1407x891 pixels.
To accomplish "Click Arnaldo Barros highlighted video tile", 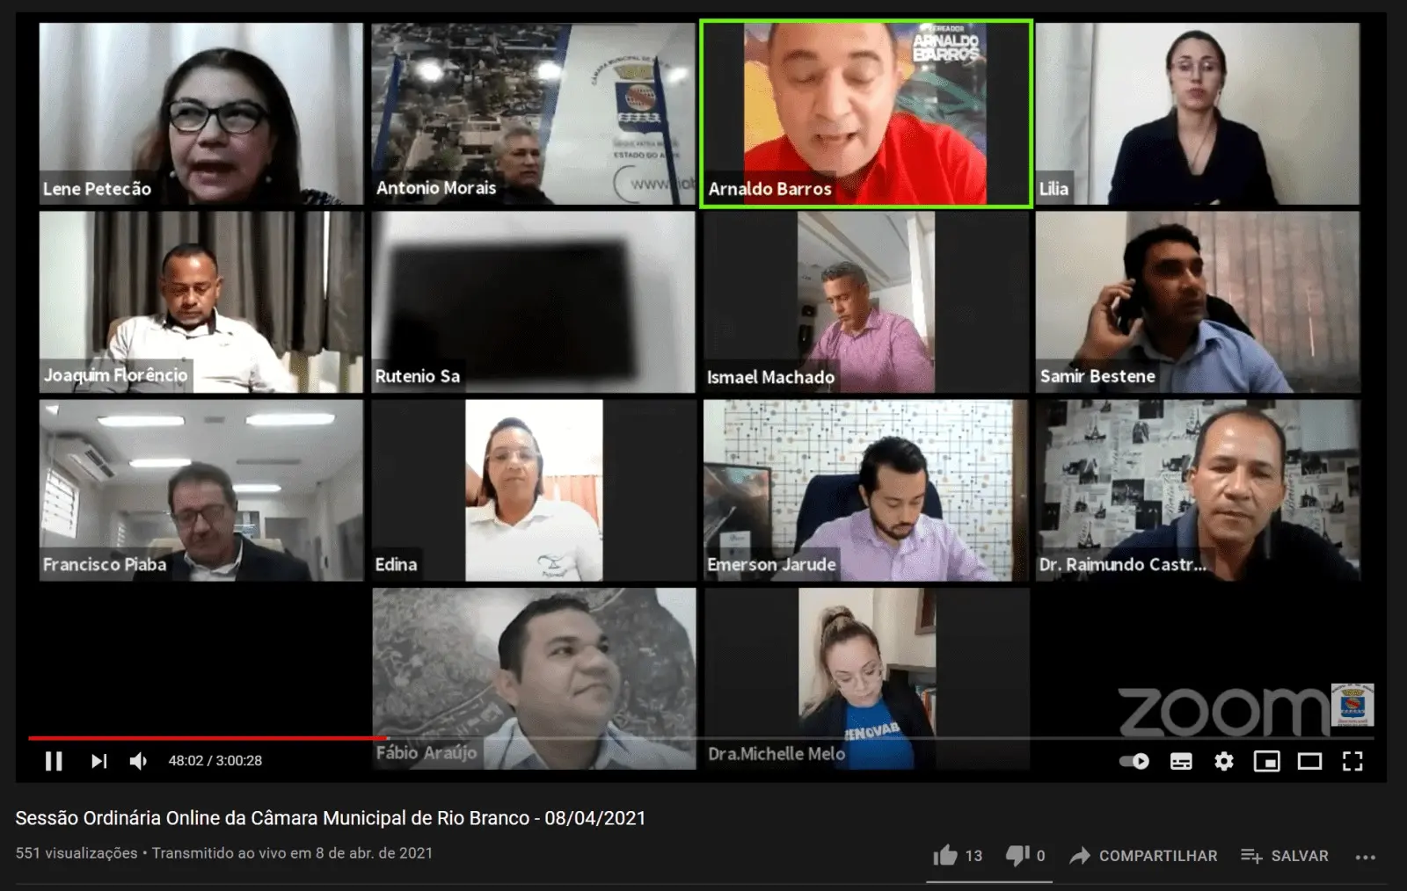I will pyautogui.click(x=865, y=113).
